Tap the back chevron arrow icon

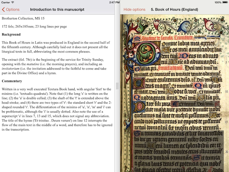(x=3, y=9)
